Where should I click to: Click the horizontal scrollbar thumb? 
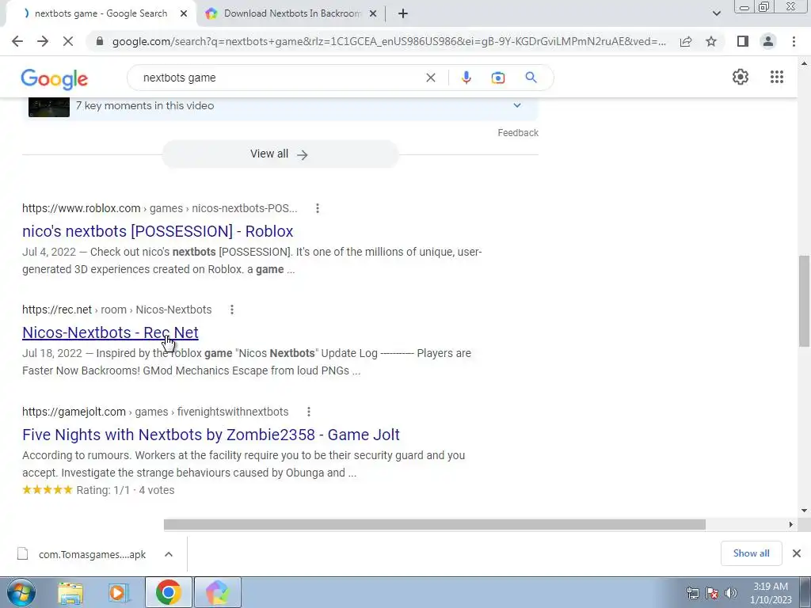435,525
